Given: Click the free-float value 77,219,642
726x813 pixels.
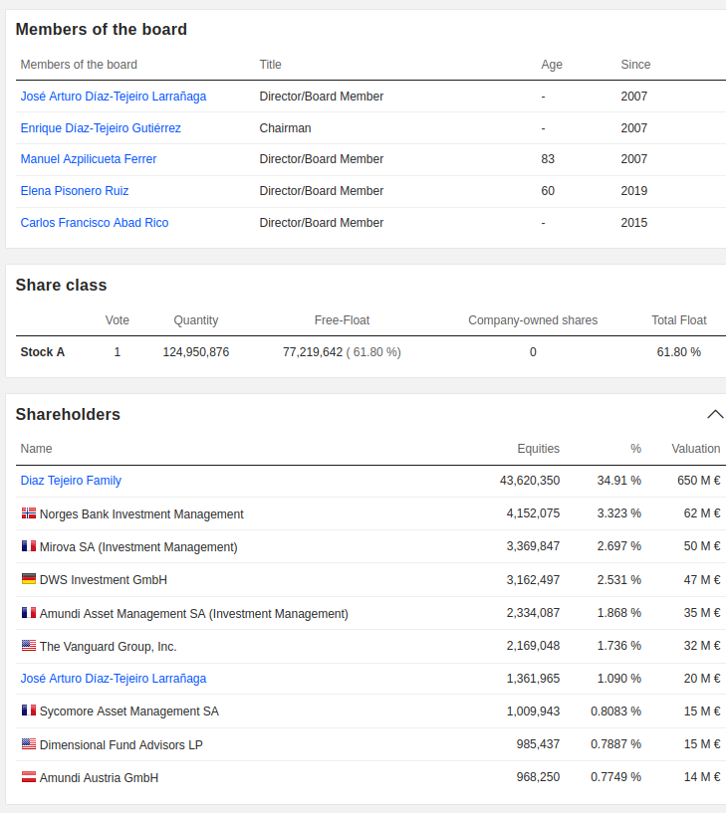Looking at the screenshot, I should [313, 352].
